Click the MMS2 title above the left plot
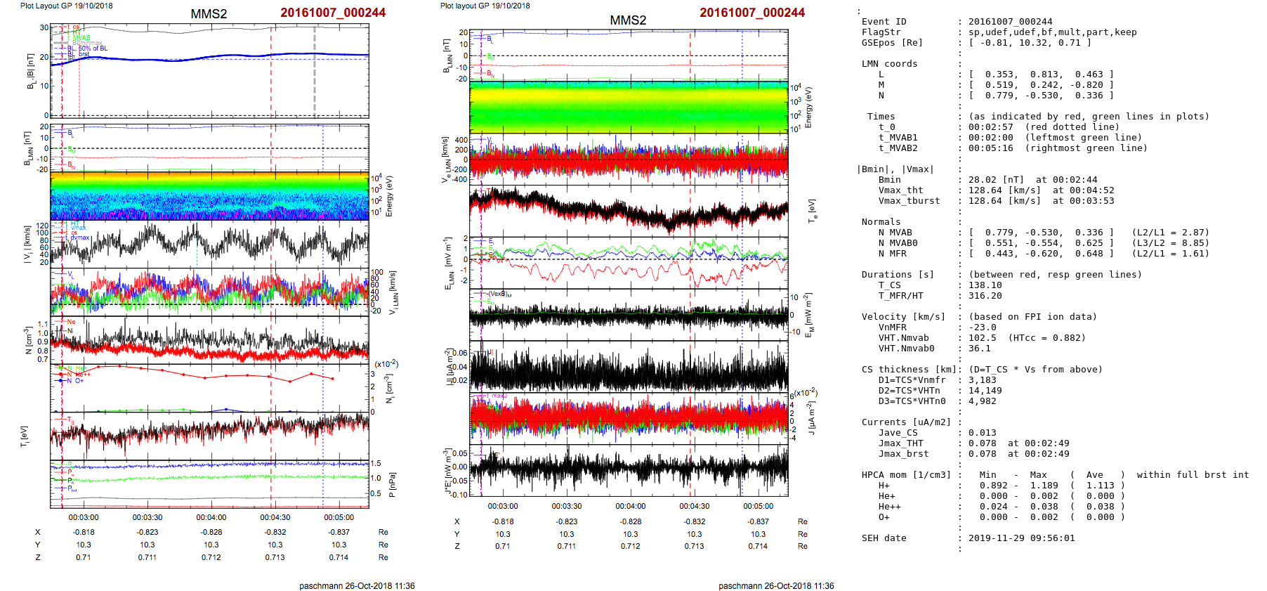This screenshot has width=1267, height=591. click(x=209, y=14)
